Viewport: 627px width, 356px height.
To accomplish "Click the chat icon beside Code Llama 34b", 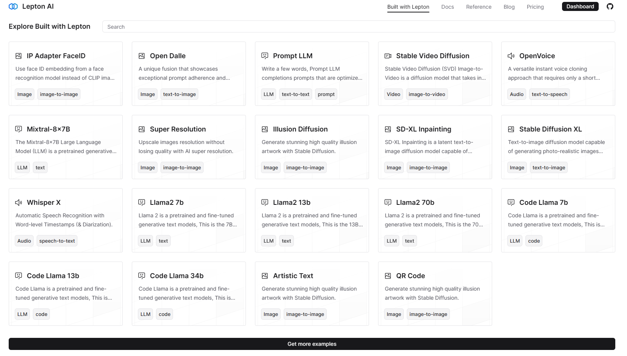I will pyautogui.click(x=142, y=276).
